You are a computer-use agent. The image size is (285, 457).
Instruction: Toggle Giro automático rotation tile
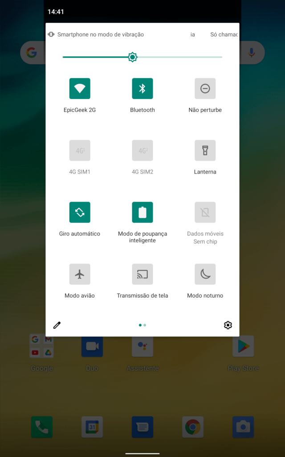tap(80, 212)
